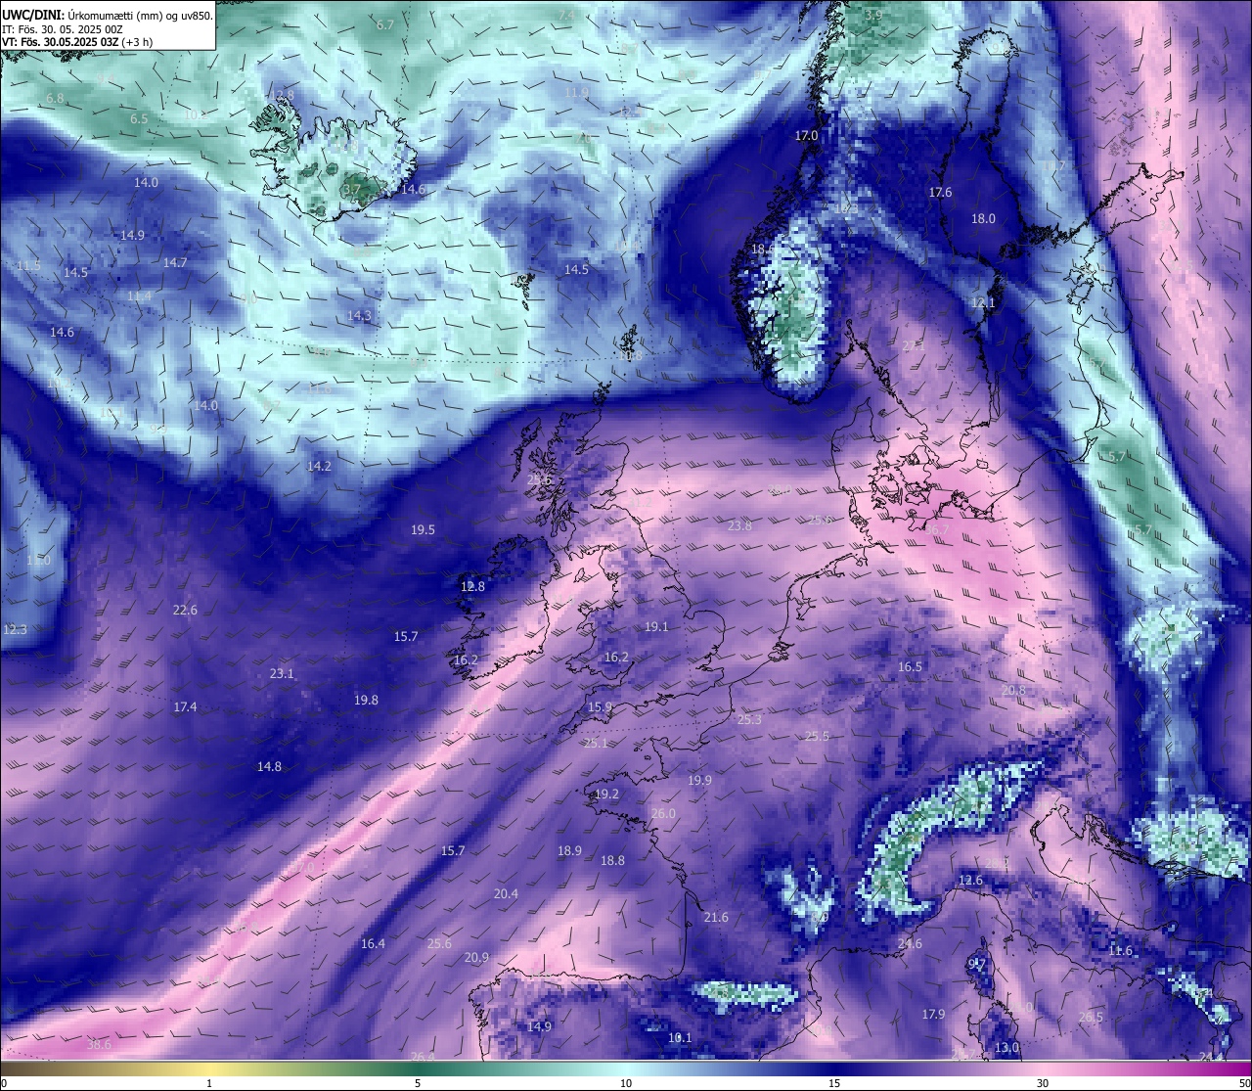Click the map value 26.5

pos(1091,1017)
